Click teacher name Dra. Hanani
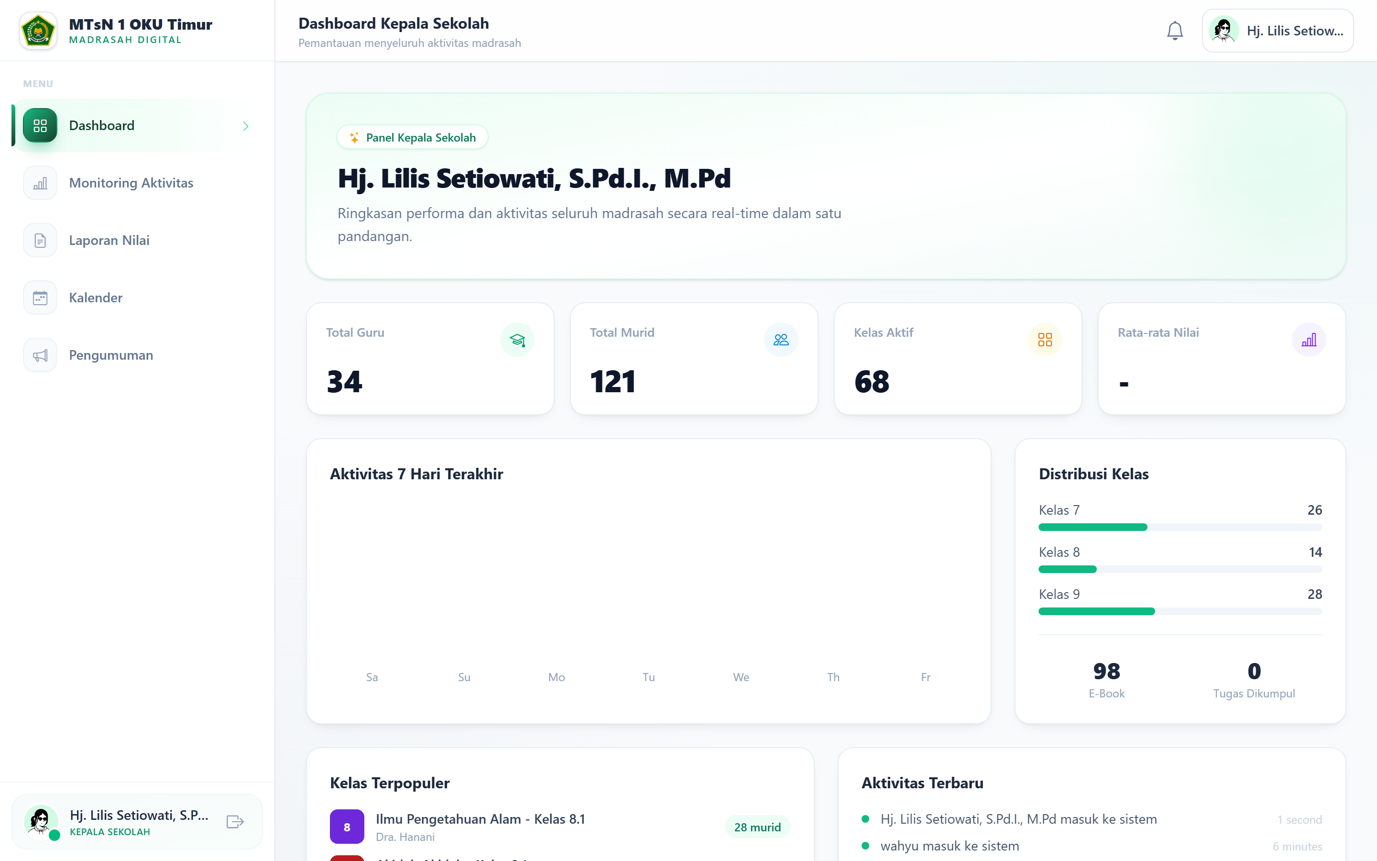This screenshot has height=861, width=1377. coord(405,837)
